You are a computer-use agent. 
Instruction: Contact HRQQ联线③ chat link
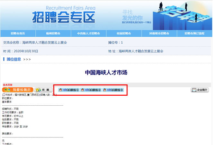[x=113, y=90]
